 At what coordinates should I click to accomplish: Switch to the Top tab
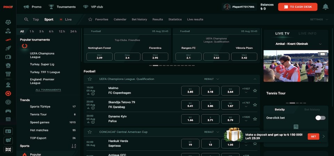[36, 19]
